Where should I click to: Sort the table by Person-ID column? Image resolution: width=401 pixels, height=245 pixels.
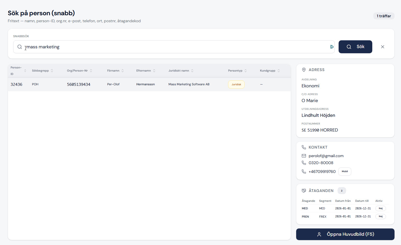point(25,71)
